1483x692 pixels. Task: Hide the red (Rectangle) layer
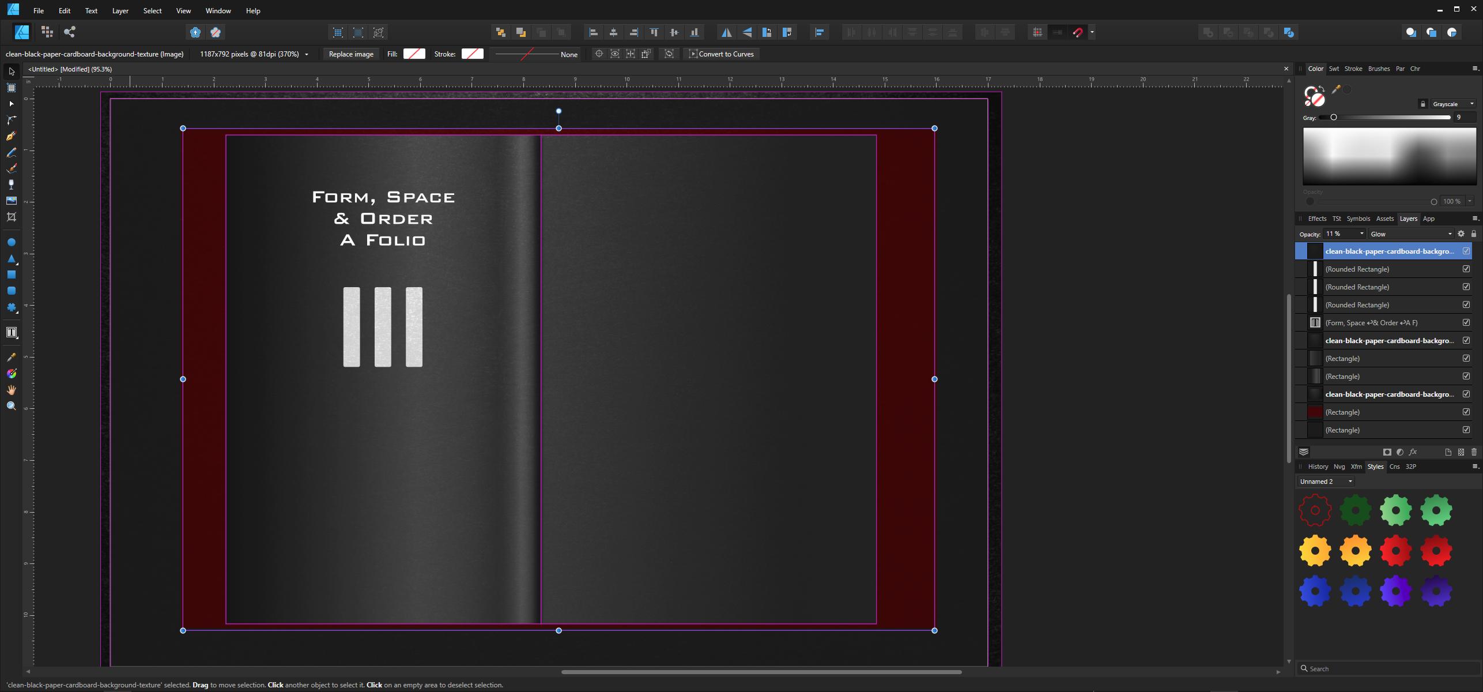(1466, 412)
